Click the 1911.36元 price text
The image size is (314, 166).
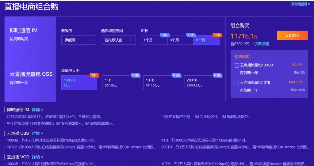pos(153,85)
